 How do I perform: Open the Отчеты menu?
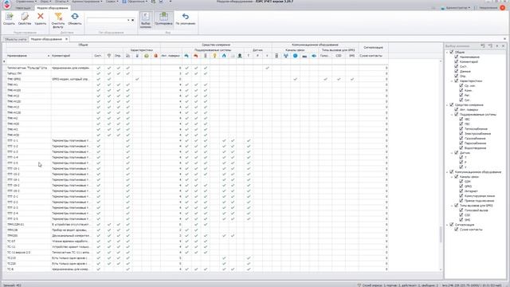(62, 2)
